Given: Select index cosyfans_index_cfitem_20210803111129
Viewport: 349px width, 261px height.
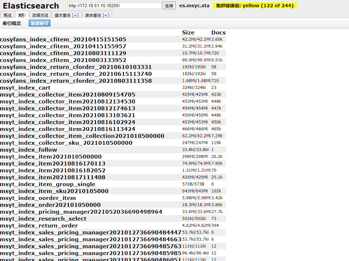Looking at the screenshot, I should 63,53.
